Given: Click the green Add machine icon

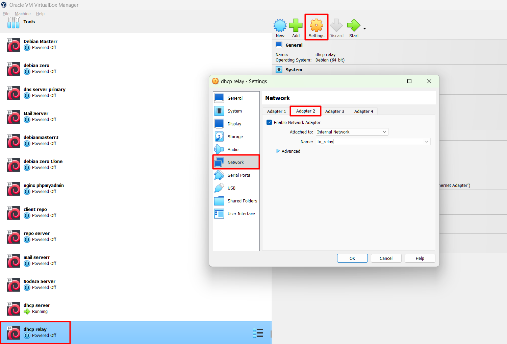Looking at the screenshot, I should pyautogui.click(x=296, y=25).
